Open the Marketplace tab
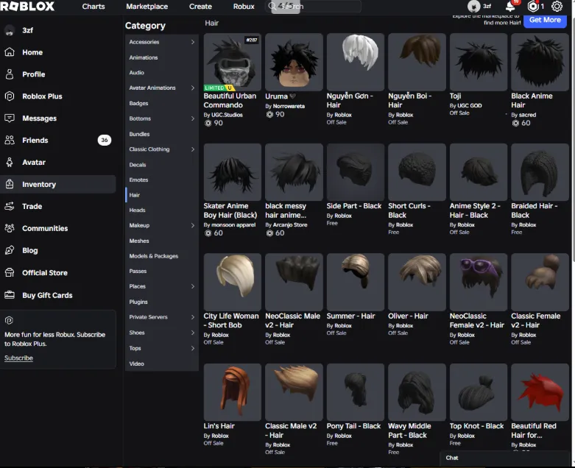The image size is (575, 468). [x=147, y=6]
